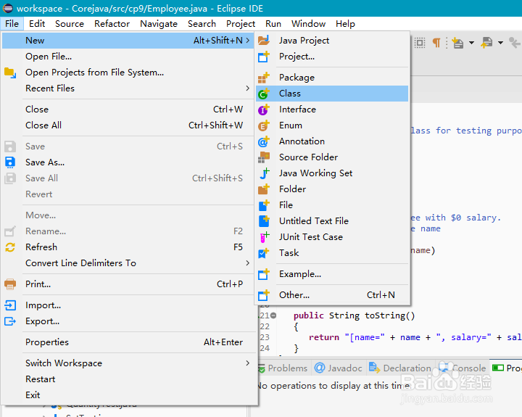This screenshot has height=417, width=522.
Task: Click the 'return' keyword on line 23
Action: click(x=324, y=337)
